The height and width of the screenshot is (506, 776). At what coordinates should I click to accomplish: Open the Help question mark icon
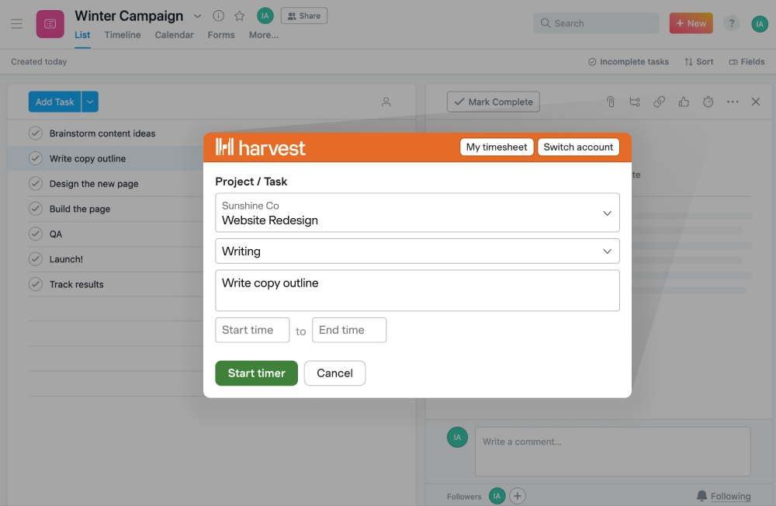(x=731, y=23)
